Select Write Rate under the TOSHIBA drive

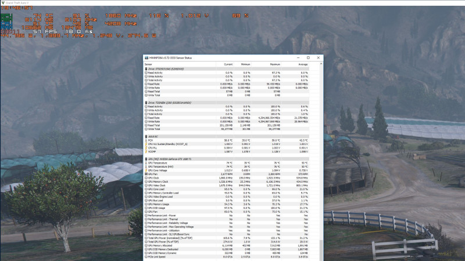tap(226, 122)
